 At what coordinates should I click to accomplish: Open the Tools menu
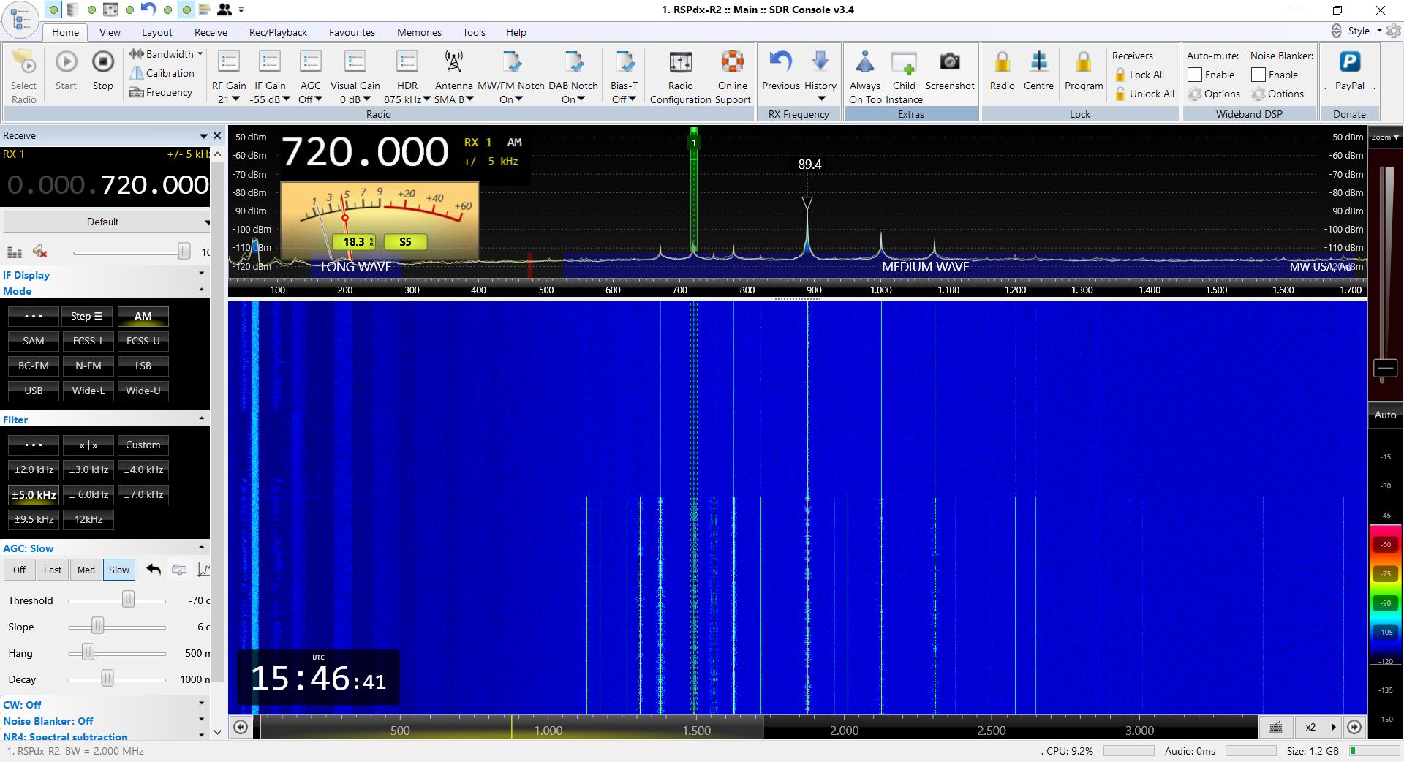[474, 32]
